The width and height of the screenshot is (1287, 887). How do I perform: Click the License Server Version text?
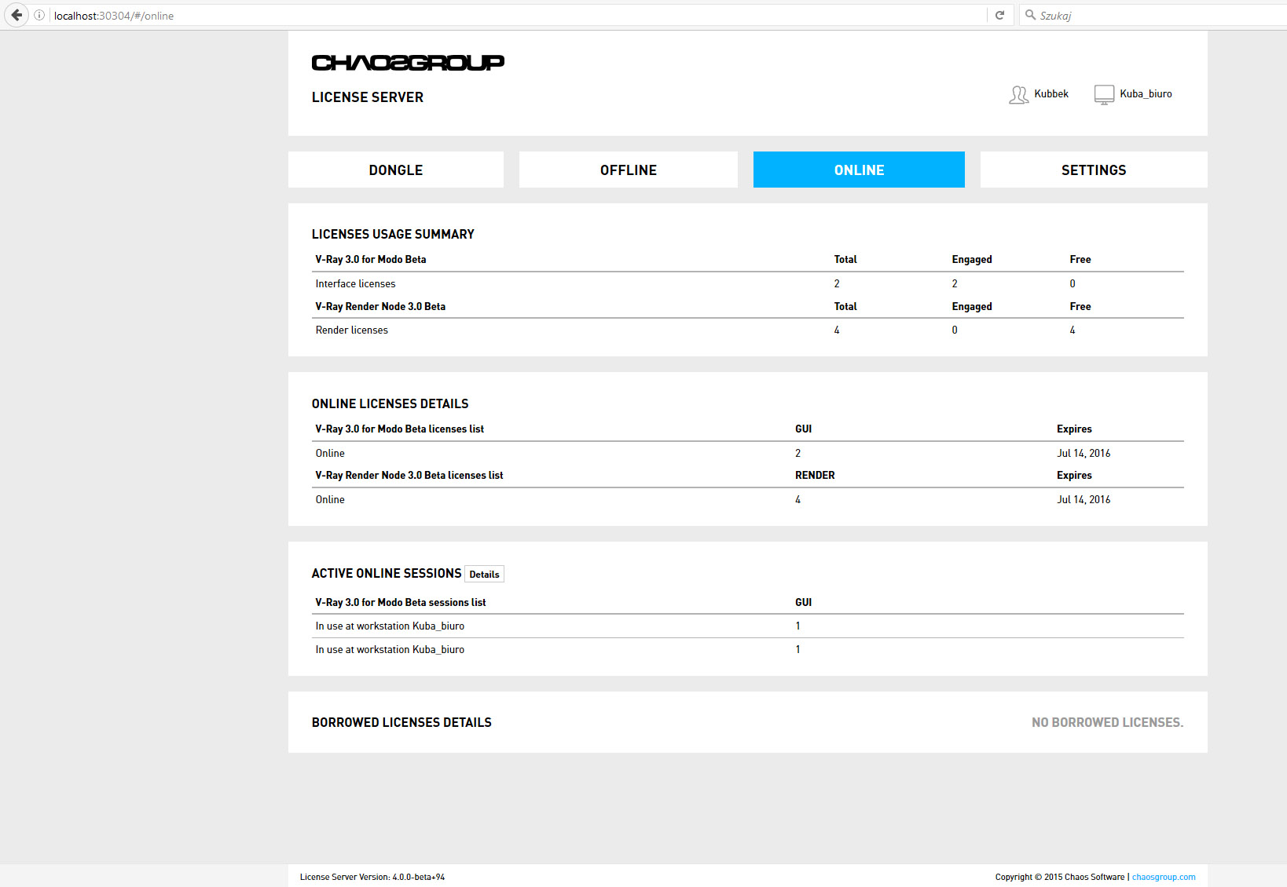[x=372, y=877]
